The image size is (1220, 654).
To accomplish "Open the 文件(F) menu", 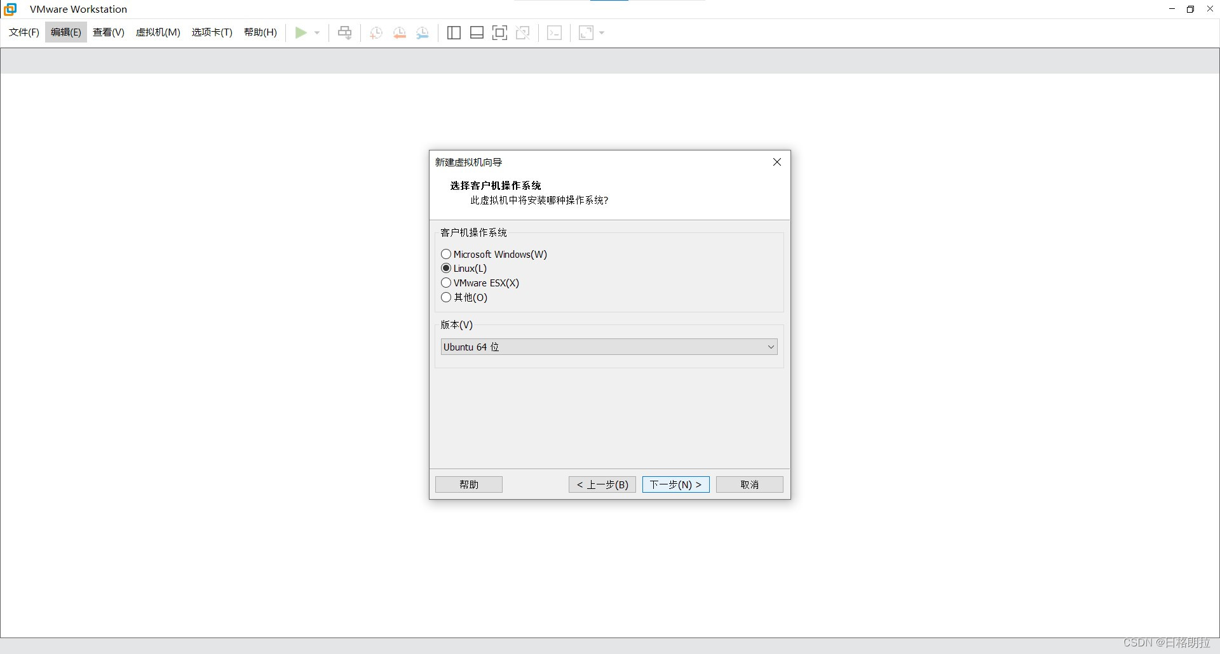I will (x=24, y=32).
